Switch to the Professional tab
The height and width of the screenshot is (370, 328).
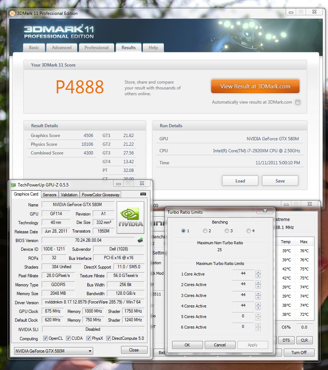point(96,48)
